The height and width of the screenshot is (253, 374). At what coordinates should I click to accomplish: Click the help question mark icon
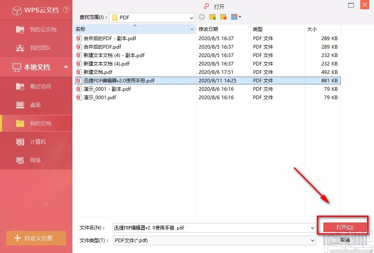pos(66,10)
